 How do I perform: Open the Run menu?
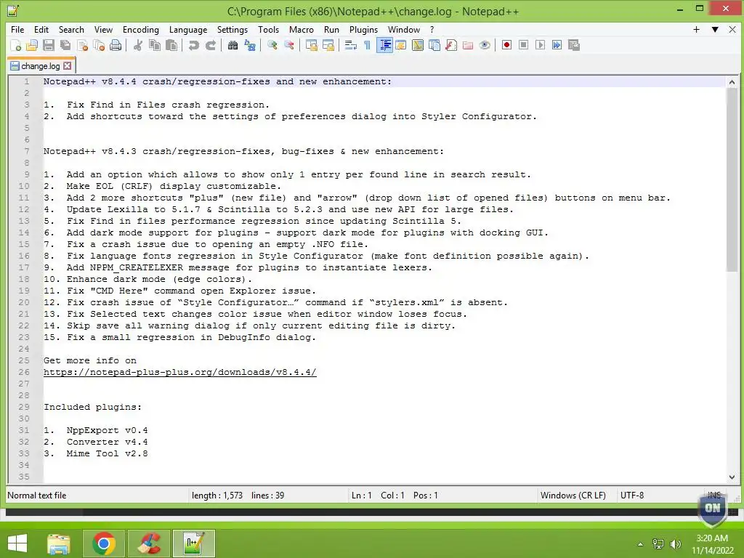pos(331,29)
